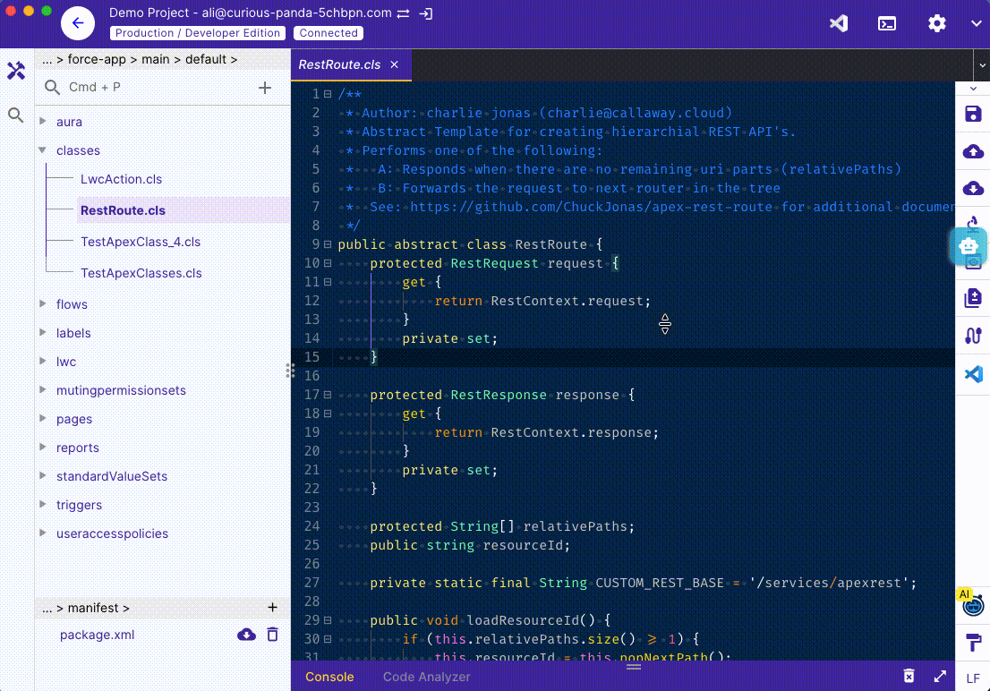This screenshot has width=990, height=691.
Task: Delete package.xml with trash icon
Action: [273, 635]
